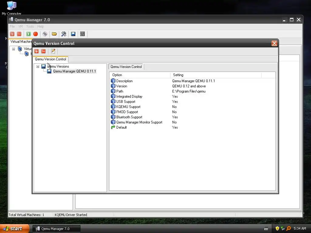The image size is (311, 233).
Task: Select the USB Support row
Action: [192, 101]
